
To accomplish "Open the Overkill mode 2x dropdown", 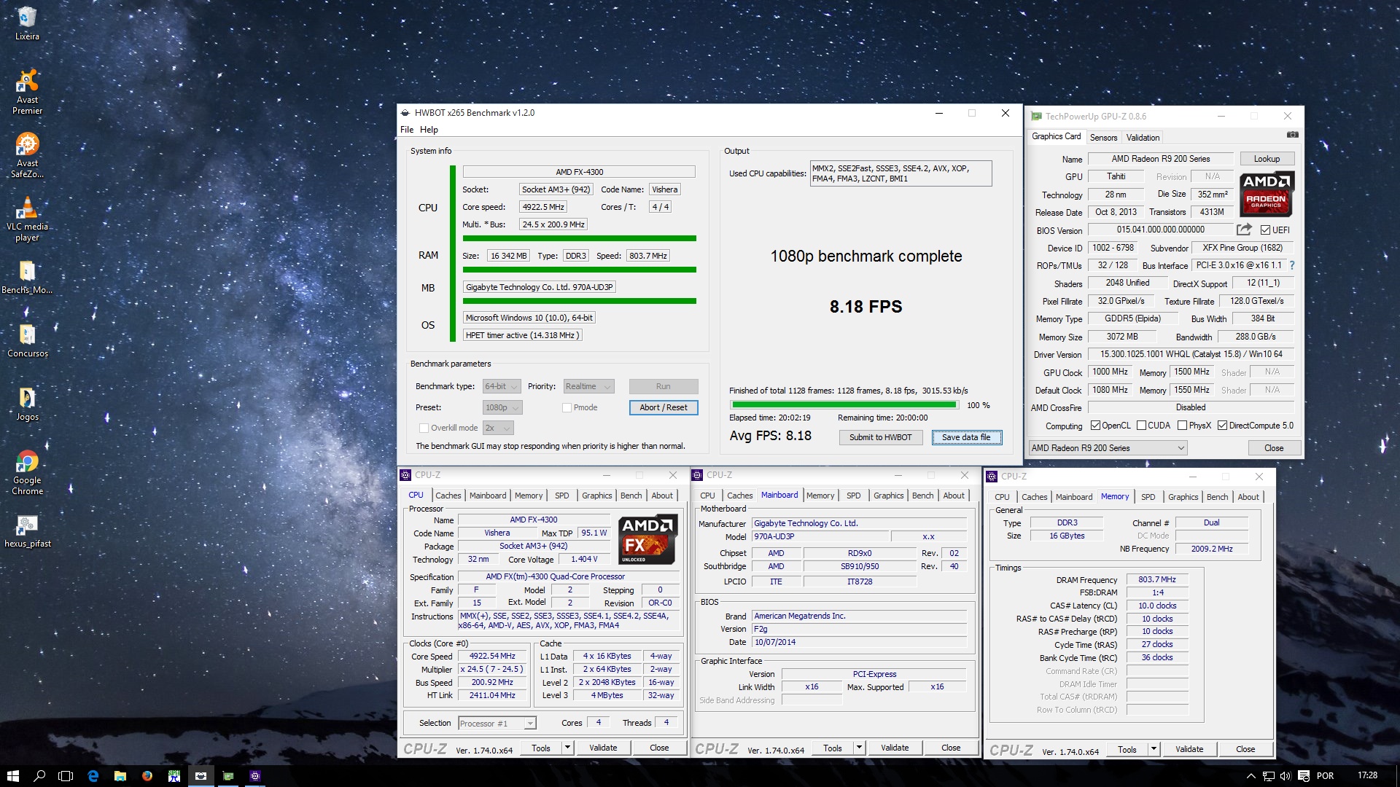I will tap(497, 428).
